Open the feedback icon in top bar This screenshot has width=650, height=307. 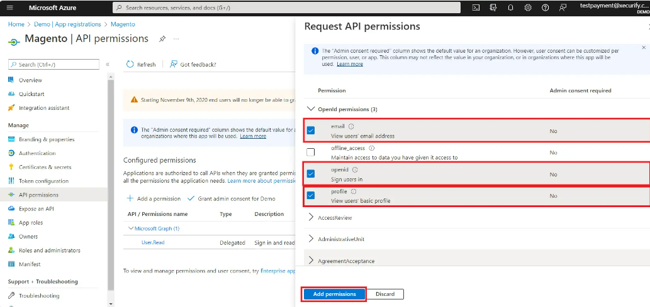[563, 8]
